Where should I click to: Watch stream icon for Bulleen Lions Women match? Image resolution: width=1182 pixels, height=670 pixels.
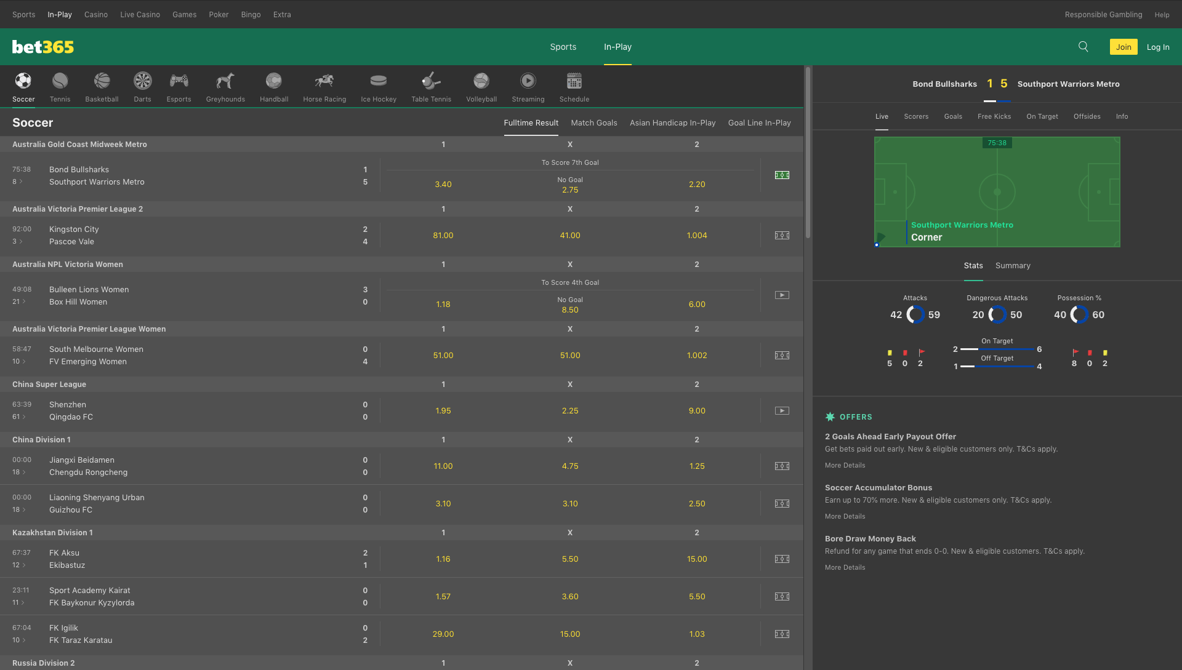(x=782, y=295)
